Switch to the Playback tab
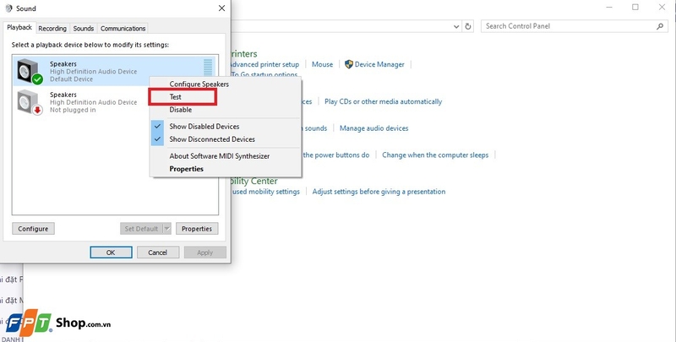 (19, 28)
